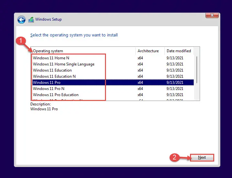This screenshot has width=232, height=178.
Task: Click the OS list vertical scrollbar thumb
Action: coord(197,70)
